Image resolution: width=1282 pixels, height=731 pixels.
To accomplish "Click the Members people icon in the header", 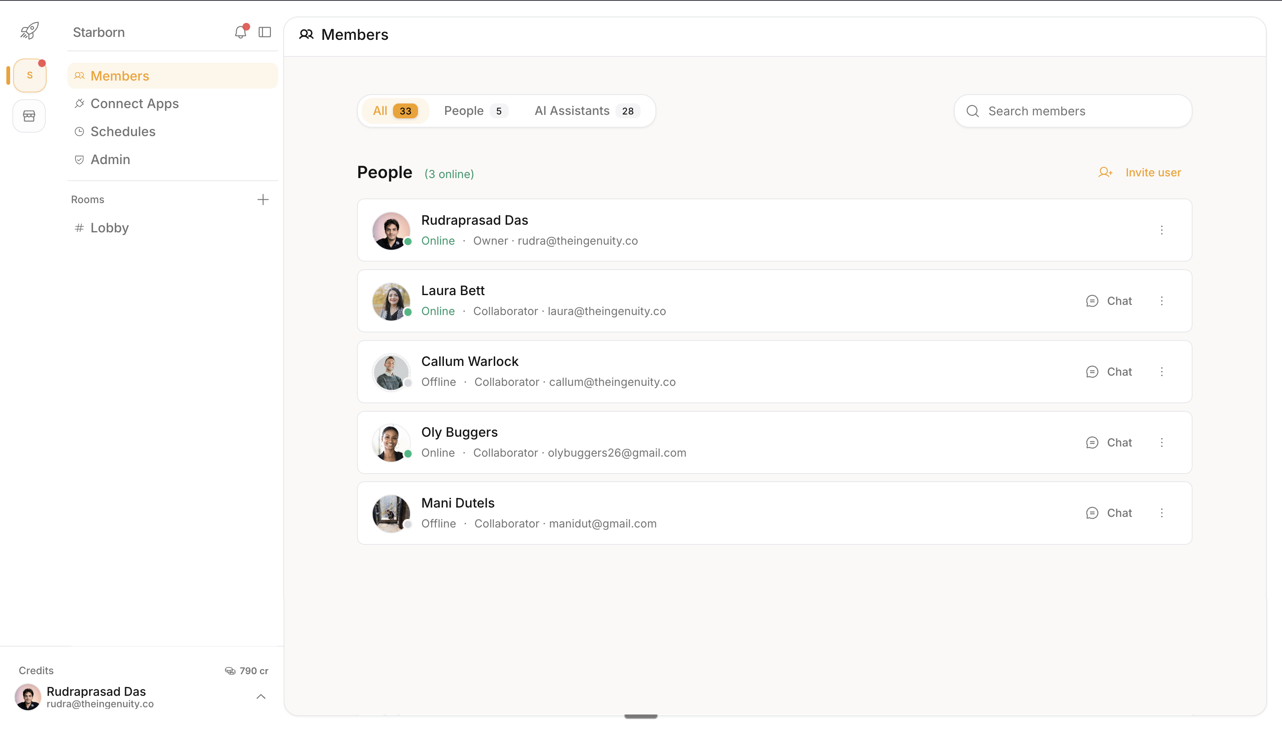I will [x=307, y=34].
